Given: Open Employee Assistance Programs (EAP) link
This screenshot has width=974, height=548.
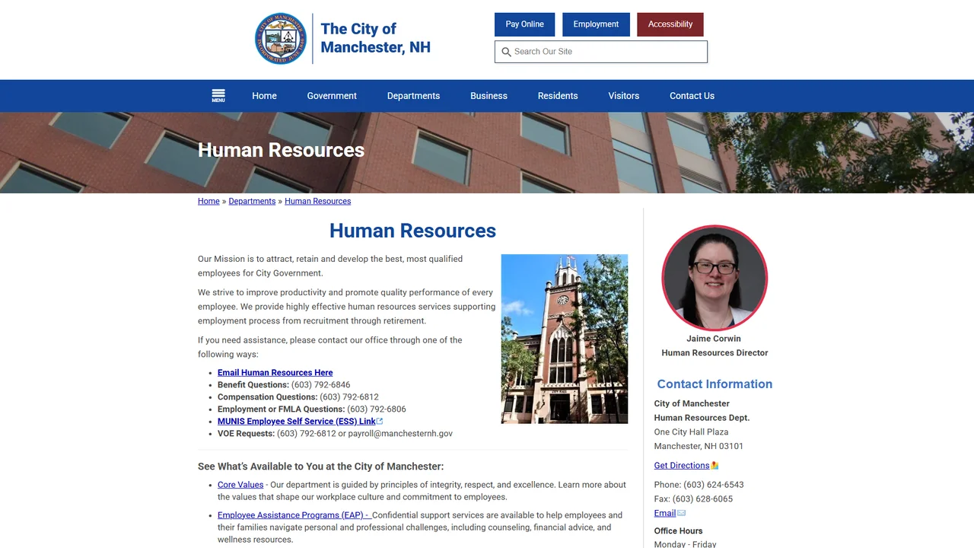Looking at the screenshot, I should tap(293, 515).
